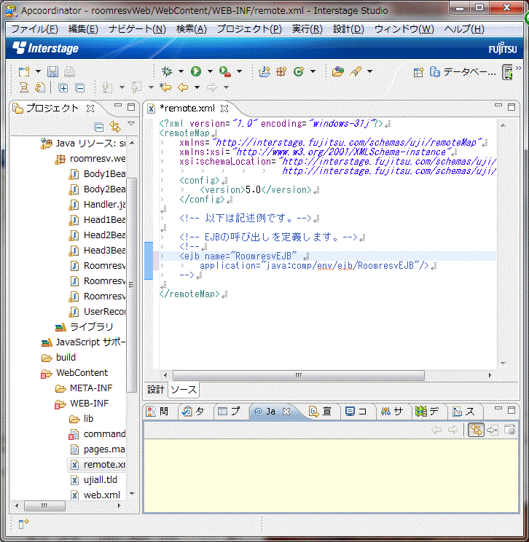Click the green Run button icon
The height and width of the screenshot is (542, 529).
click(196, 71)
